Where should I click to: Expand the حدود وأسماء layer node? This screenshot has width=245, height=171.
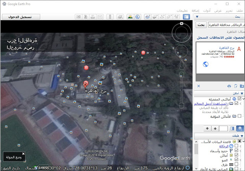tap(240, 150)
